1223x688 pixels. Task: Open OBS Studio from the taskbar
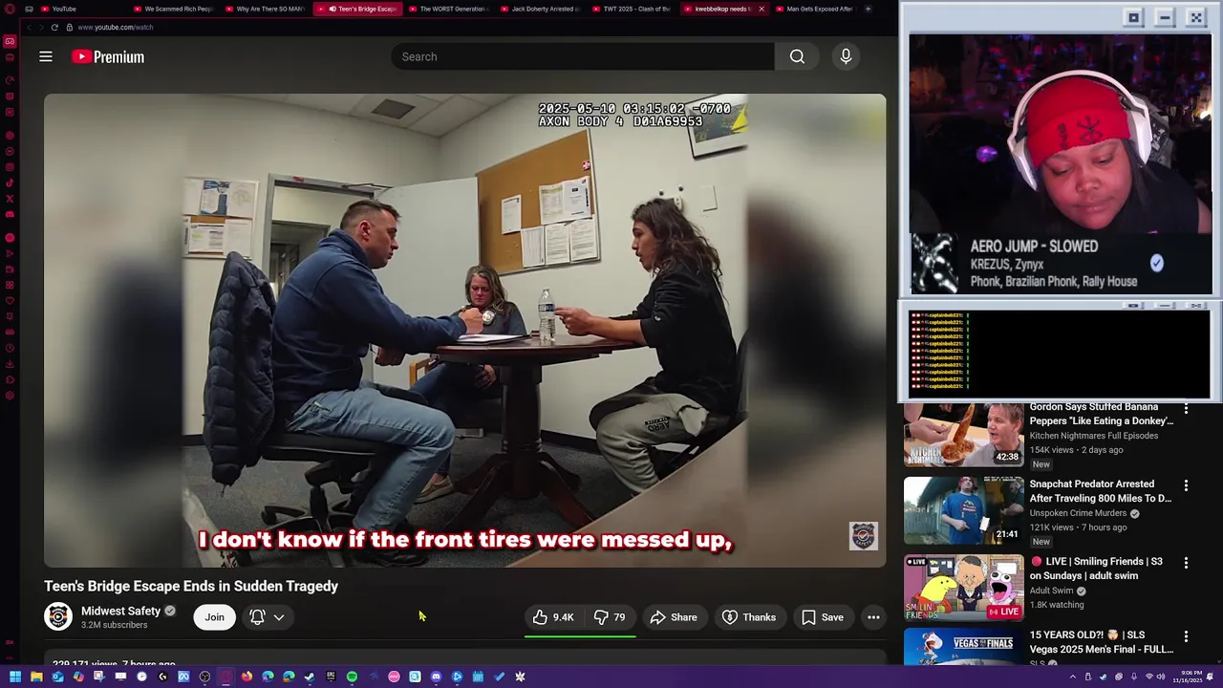tap(204, 677)
